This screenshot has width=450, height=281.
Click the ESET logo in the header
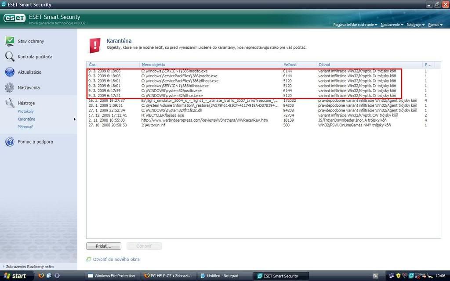pyautogui.click(x=15, y=18)
